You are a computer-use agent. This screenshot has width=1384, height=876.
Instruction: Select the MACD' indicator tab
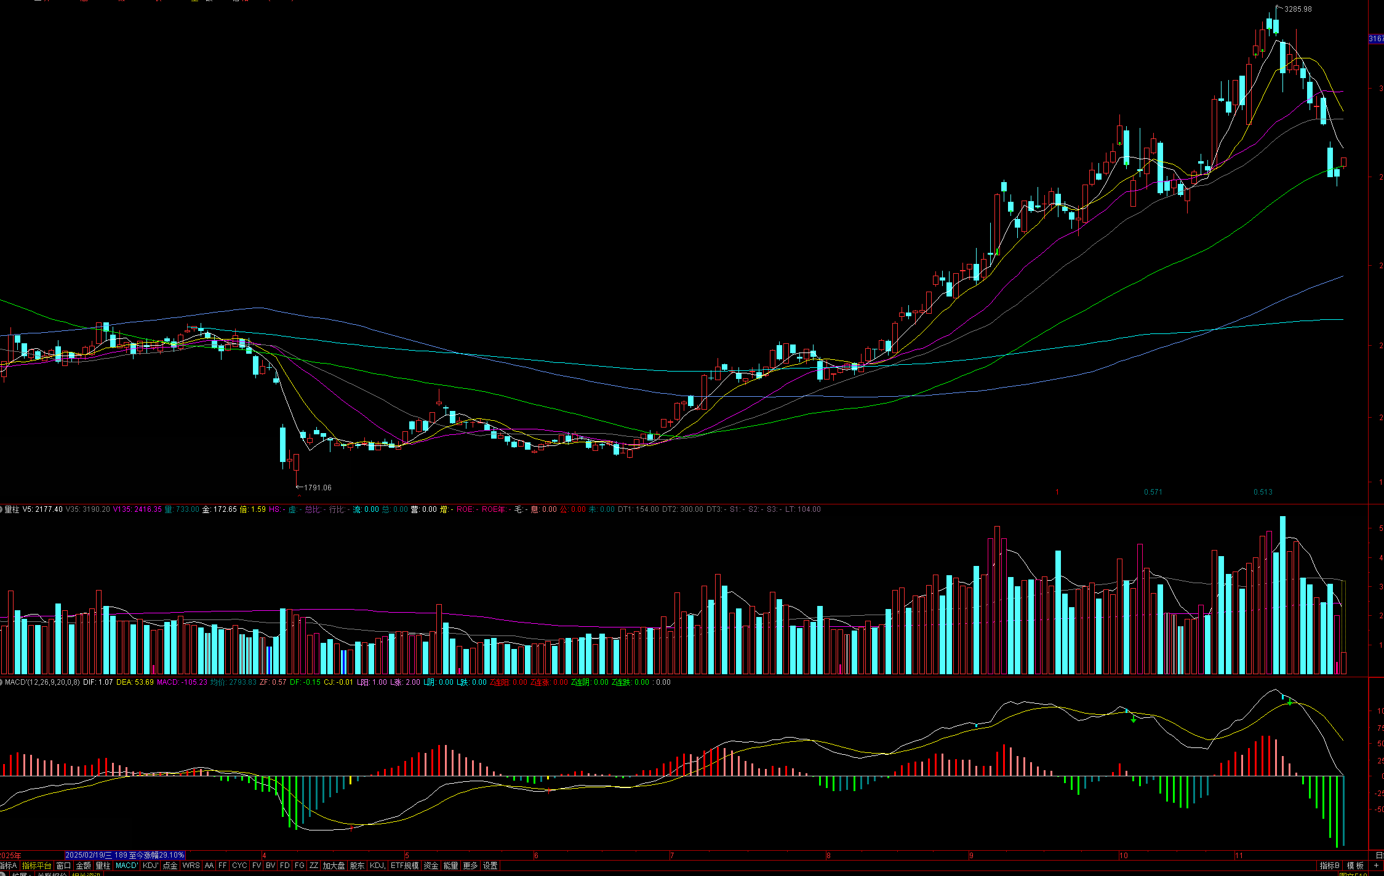(x=126, y=866)
